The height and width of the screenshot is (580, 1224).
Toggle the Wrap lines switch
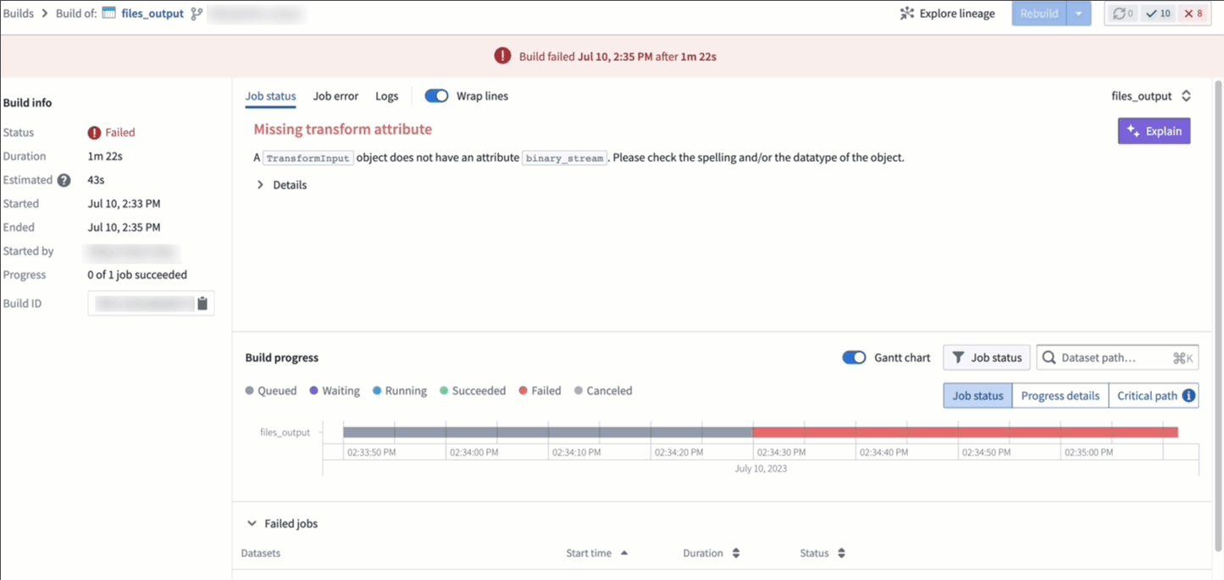click(436, 97)
